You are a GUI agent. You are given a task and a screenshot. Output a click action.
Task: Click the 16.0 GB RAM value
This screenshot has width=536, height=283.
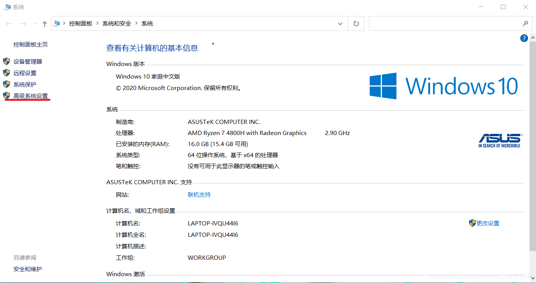pos(218,144)
